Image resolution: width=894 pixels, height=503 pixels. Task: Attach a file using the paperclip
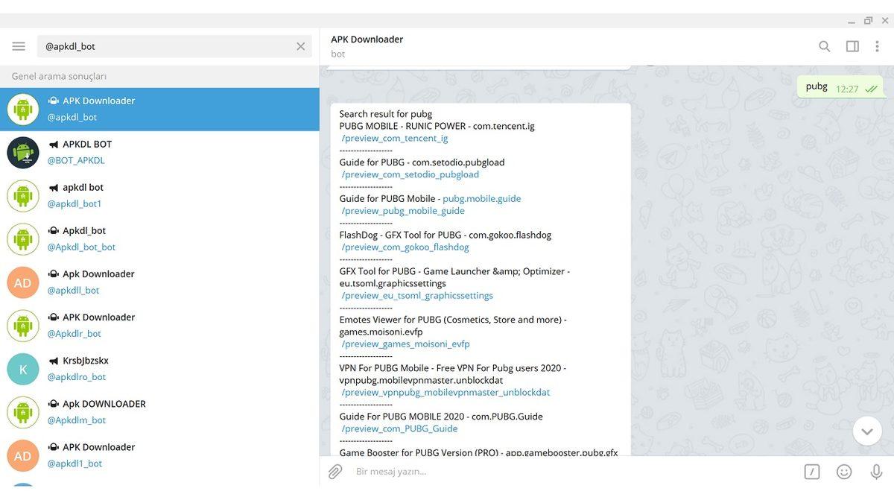[x=335, y=471]
